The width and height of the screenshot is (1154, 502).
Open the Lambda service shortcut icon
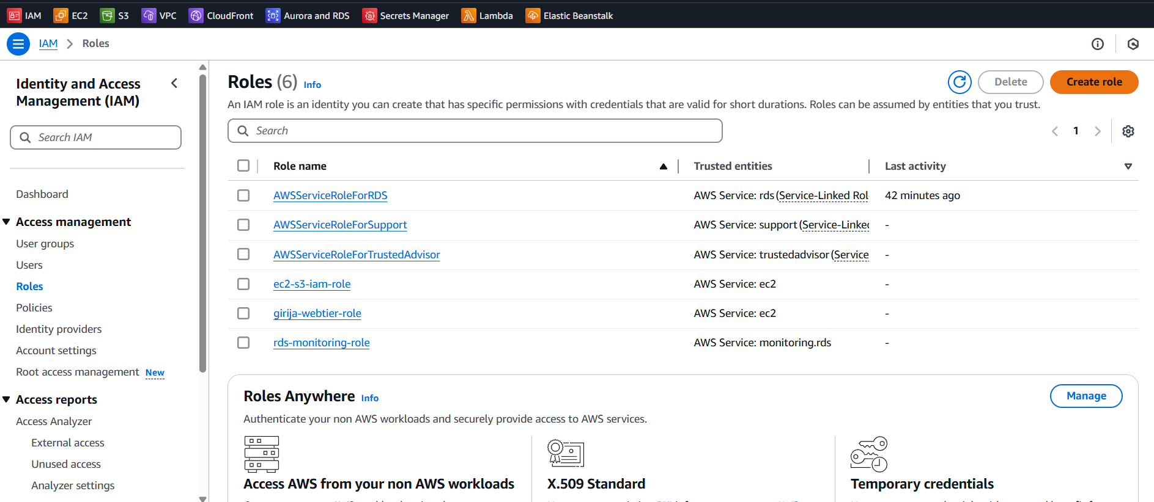tap(468, 15)
